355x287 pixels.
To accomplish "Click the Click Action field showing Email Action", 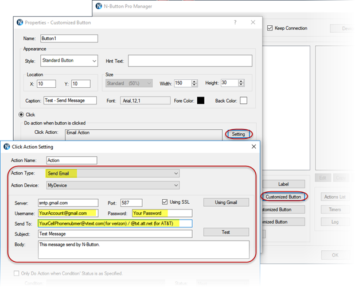I will (x=143, y=135).
